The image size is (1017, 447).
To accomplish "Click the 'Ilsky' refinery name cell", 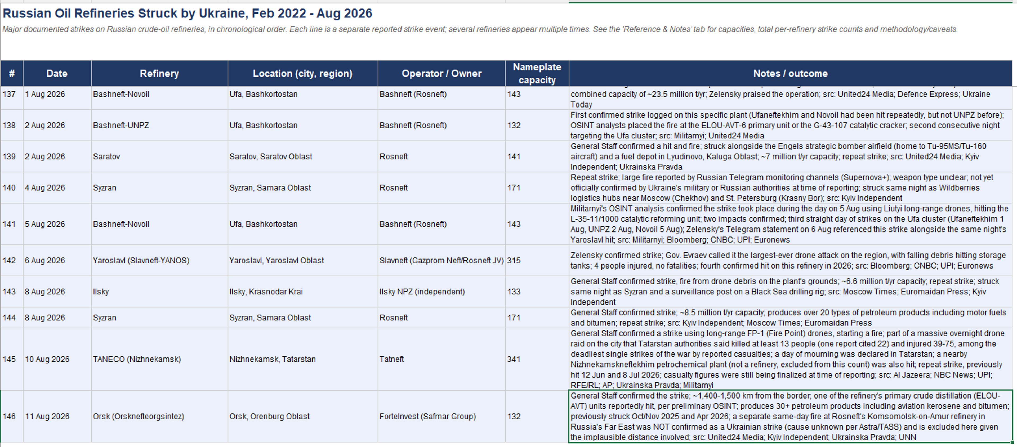I will click(x=159, y=292).
